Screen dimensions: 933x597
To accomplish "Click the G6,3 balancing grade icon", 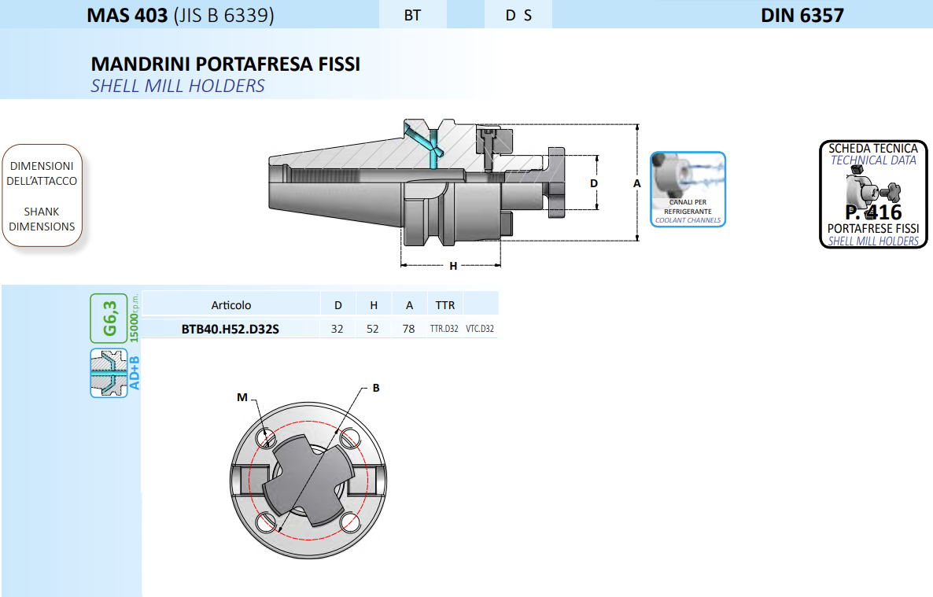I will (109, 318).
